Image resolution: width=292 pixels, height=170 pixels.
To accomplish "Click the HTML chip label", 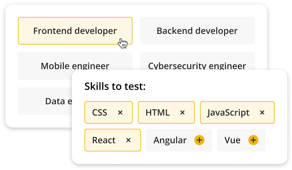I will (158, 112).
